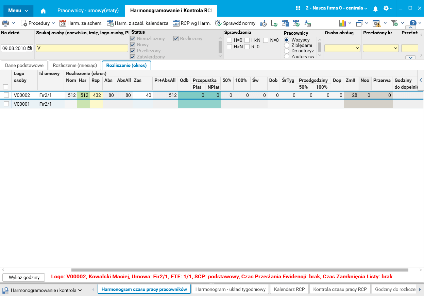This screenshot has height=296, width=424.
Task: Click the Pracownicy options vertical scrollbar
Action: click(x=320, y=47)
